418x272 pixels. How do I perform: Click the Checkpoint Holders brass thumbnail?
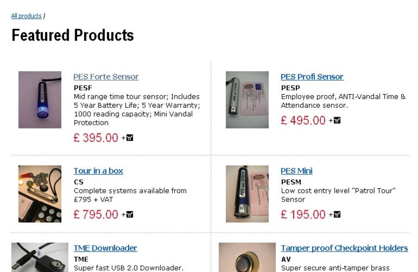[x=247, y=257]
